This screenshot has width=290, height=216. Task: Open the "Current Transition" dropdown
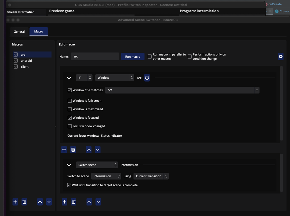point(151,176)
